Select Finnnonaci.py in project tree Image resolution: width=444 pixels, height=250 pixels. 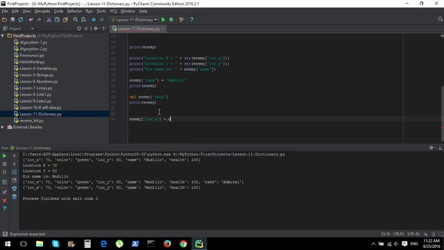point(32,56)
